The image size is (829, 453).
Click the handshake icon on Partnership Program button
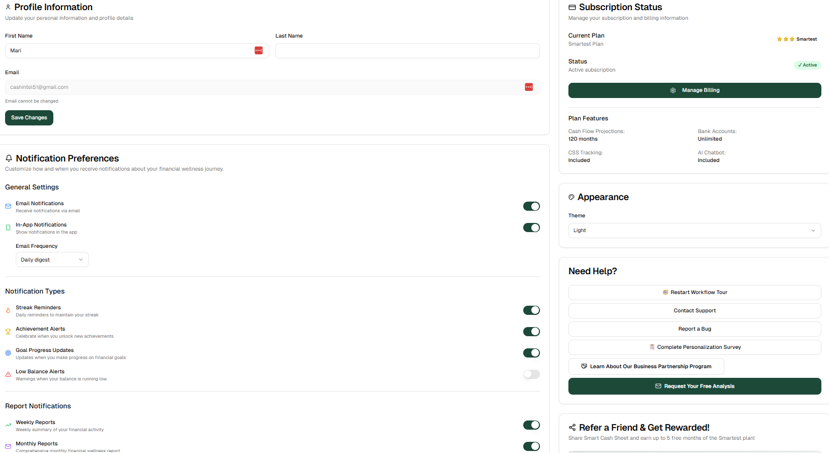[584, 366]
